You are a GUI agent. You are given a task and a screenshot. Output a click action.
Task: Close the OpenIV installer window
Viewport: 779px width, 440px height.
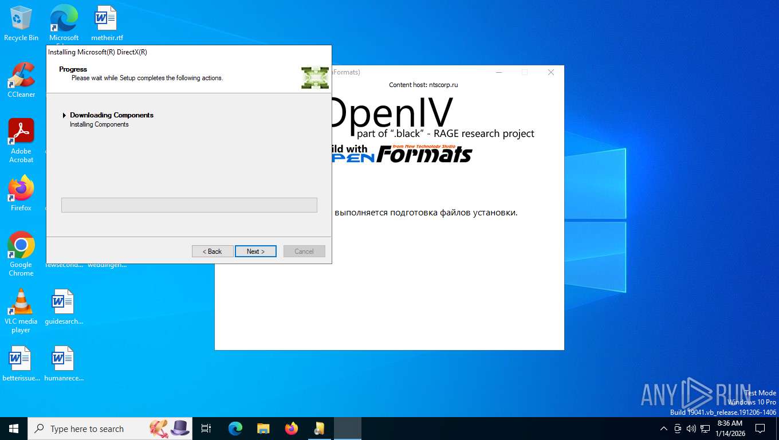[551, 72]
